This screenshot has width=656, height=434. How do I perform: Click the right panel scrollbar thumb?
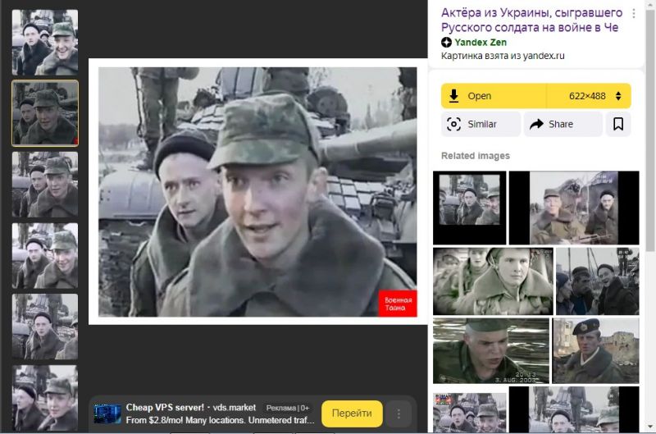coord(650,130)
